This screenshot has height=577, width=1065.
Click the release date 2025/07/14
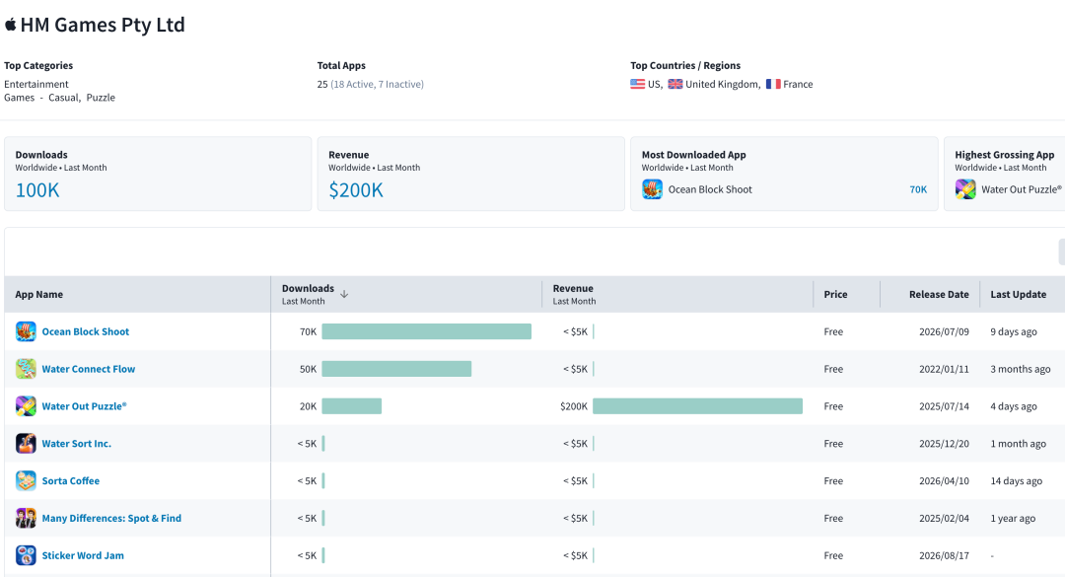click(x=944, y=406)
